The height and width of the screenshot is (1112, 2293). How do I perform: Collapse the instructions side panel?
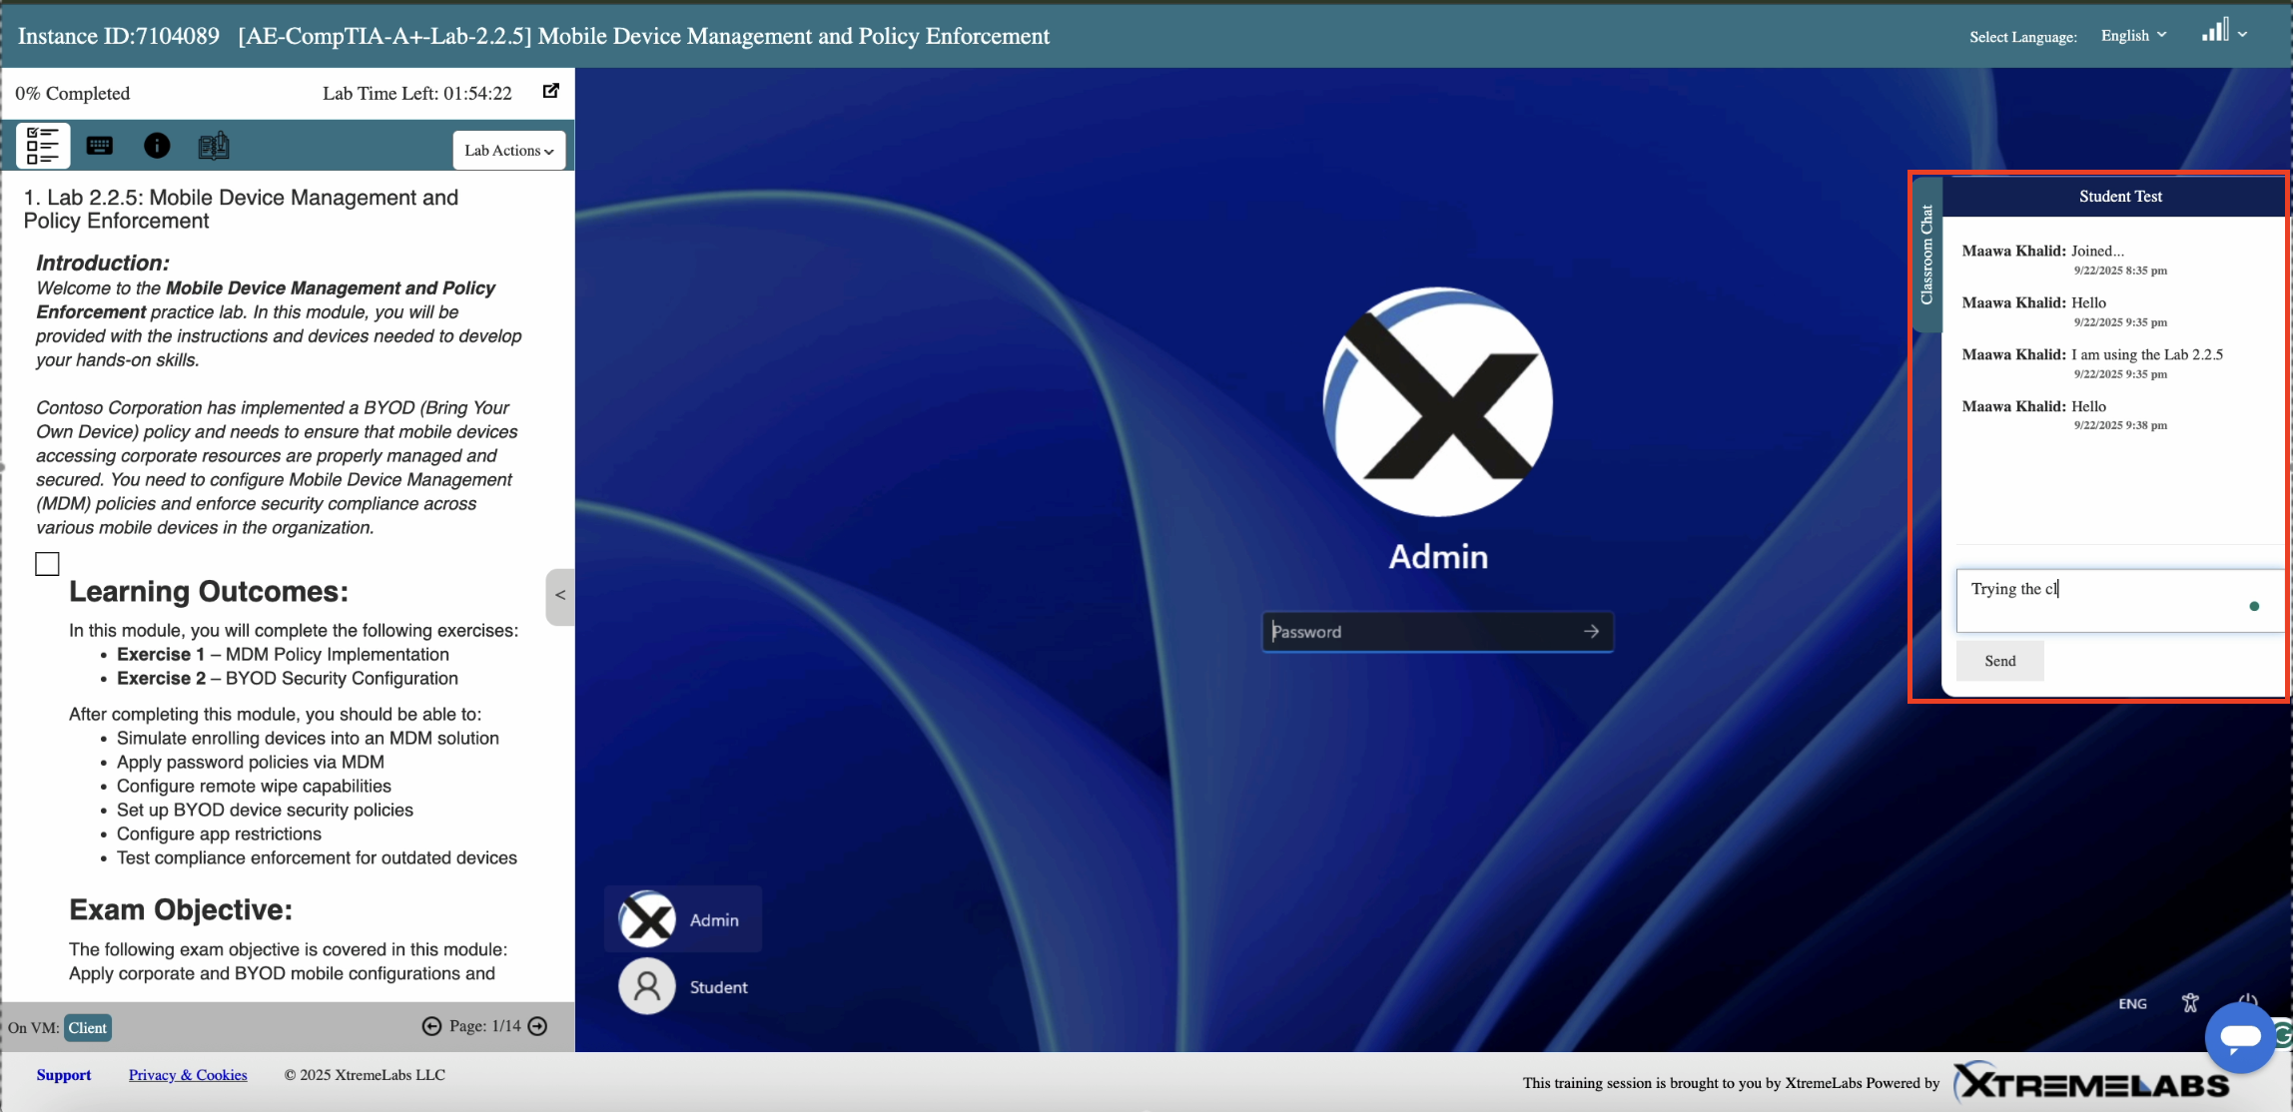(x=560, y=596)
